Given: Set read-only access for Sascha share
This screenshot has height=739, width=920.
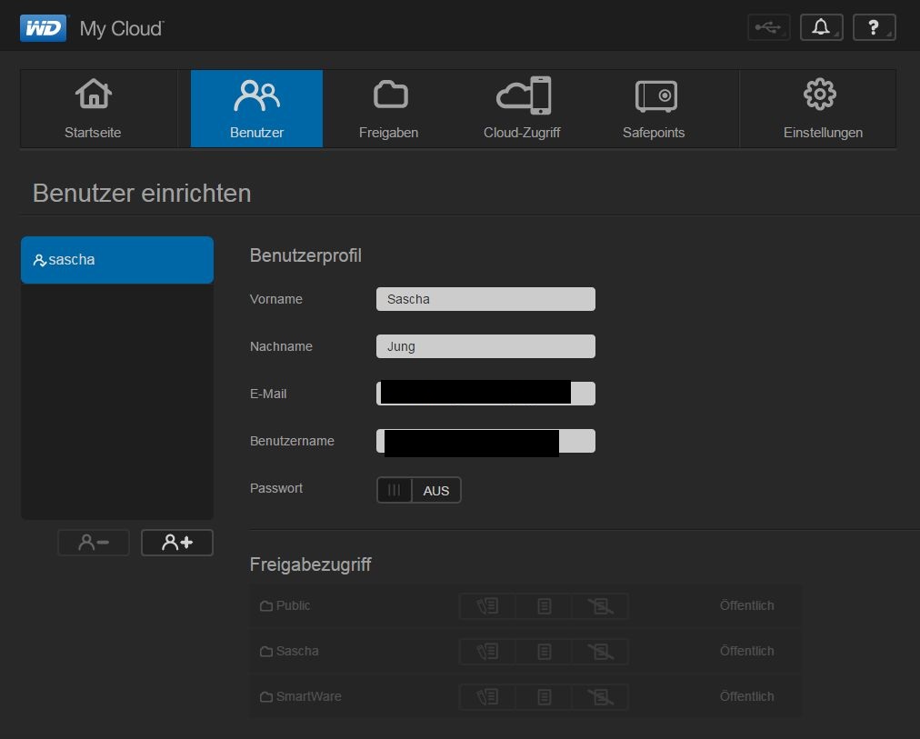Looking at the screenshot, I should click(544, 652).
